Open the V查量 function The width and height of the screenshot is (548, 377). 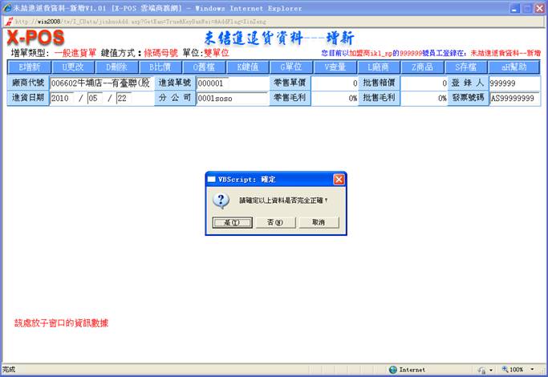pyautogui.click(x=335, y=67)
